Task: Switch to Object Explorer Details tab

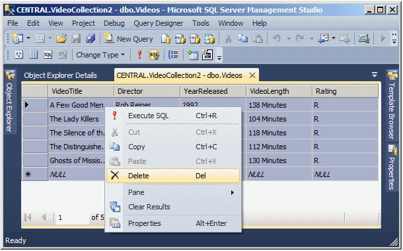Action: (x=60, y=75)
